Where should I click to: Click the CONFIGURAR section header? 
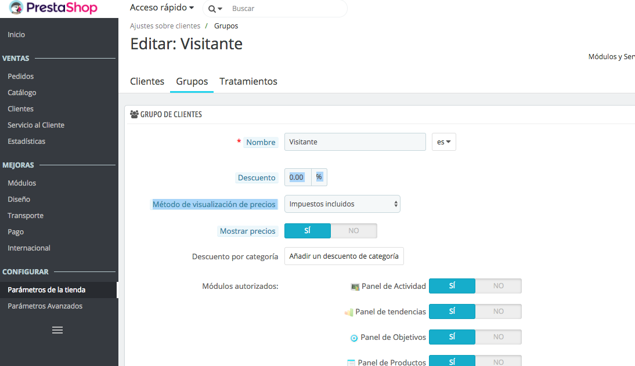point(26,272)
